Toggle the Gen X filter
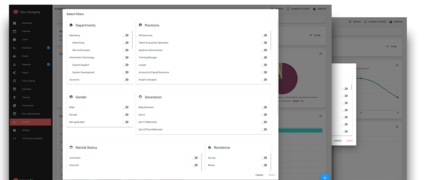Screen dimensions: 433x180 point(264,114)
